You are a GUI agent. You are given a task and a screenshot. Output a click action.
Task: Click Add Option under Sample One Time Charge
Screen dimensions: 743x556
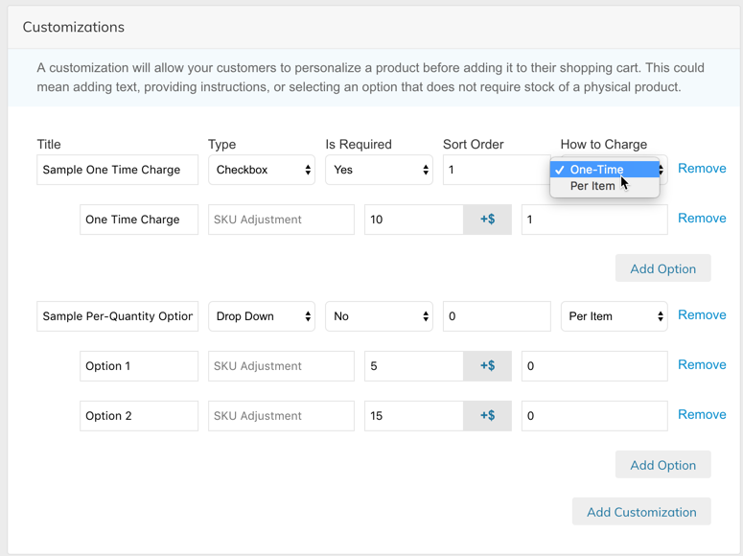(662, 269)
